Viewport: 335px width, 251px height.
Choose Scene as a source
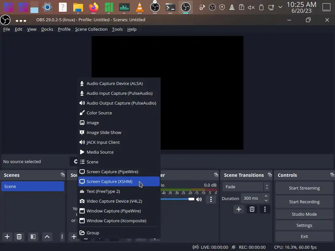click(119, 162)
